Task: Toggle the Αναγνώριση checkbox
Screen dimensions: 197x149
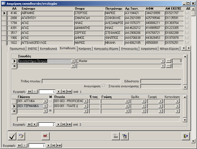Action: [x=104, y=85]
